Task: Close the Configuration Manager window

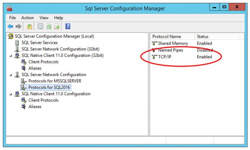Action: [x=237, y=7]
